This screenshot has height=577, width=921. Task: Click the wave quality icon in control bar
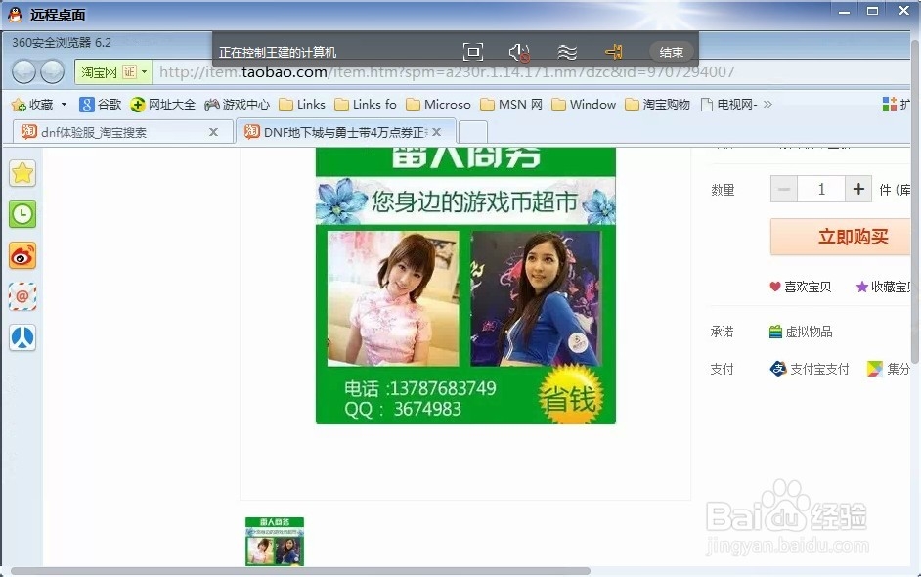[567, 52]
